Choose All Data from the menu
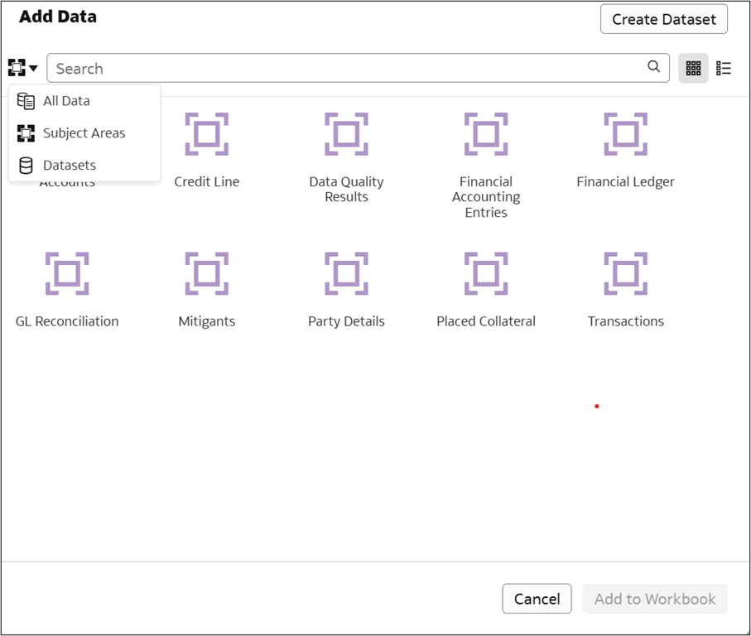Image resolution: width=751 pixels, height=636 pixels. coord(66,100)
